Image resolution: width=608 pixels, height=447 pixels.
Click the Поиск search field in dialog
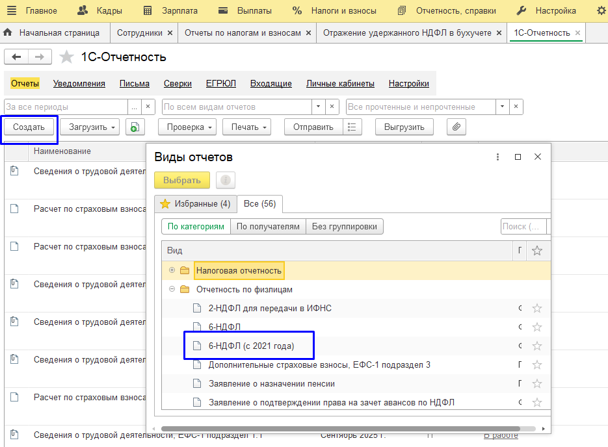point(523,227)
